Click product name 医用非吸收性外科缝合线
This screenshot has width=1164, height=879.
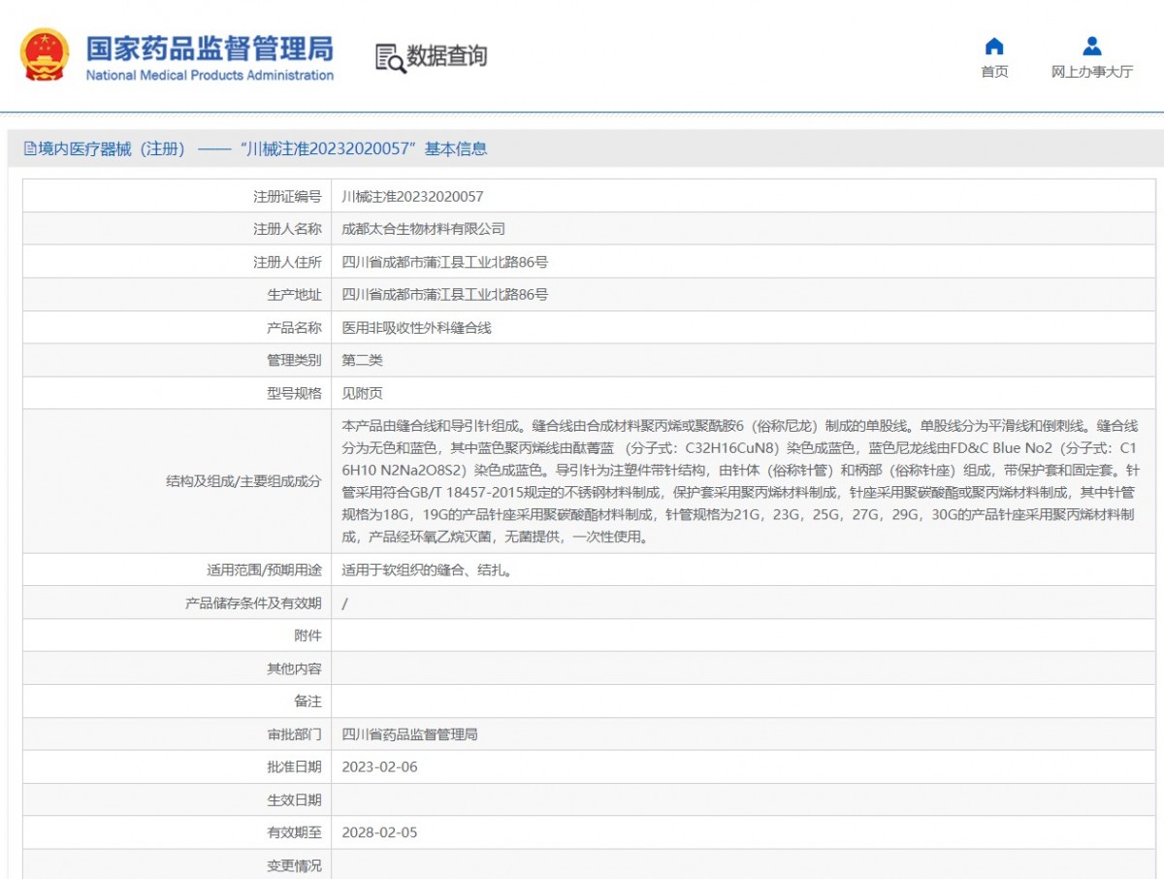[x=417, y=328]
